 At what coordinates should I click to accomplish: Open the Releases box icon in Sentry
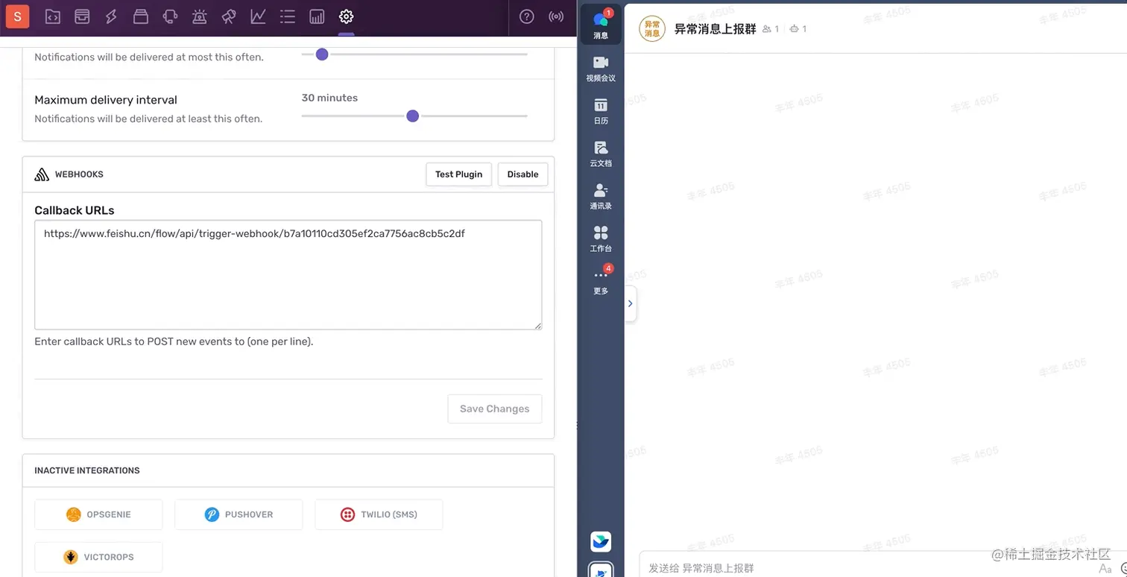[141, 16]
